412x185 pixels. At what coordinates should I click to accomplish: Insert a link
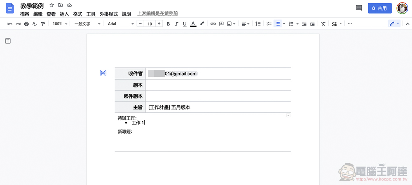click(x=213, y=24)
